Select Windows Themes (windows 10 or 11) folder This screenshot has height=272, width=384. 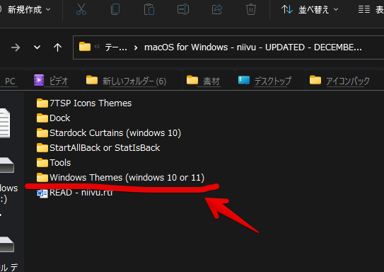click(120, 178)
